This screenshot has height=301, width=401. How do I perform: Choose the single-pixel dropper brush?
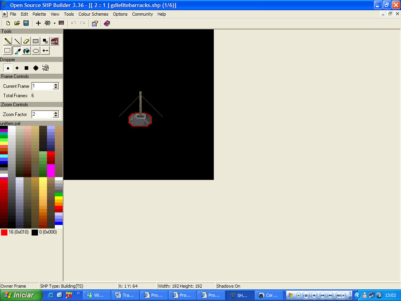8,68
